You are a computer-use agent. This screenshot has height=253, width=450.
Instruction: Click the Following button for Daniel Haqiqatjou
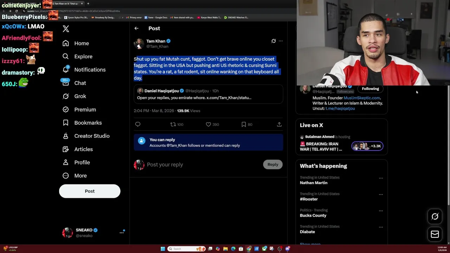(370, 89)
